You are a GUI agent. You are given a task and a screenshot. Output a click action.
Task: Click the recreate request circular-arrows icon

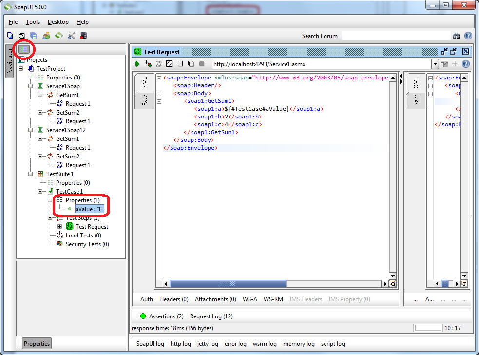click(169, 64)
